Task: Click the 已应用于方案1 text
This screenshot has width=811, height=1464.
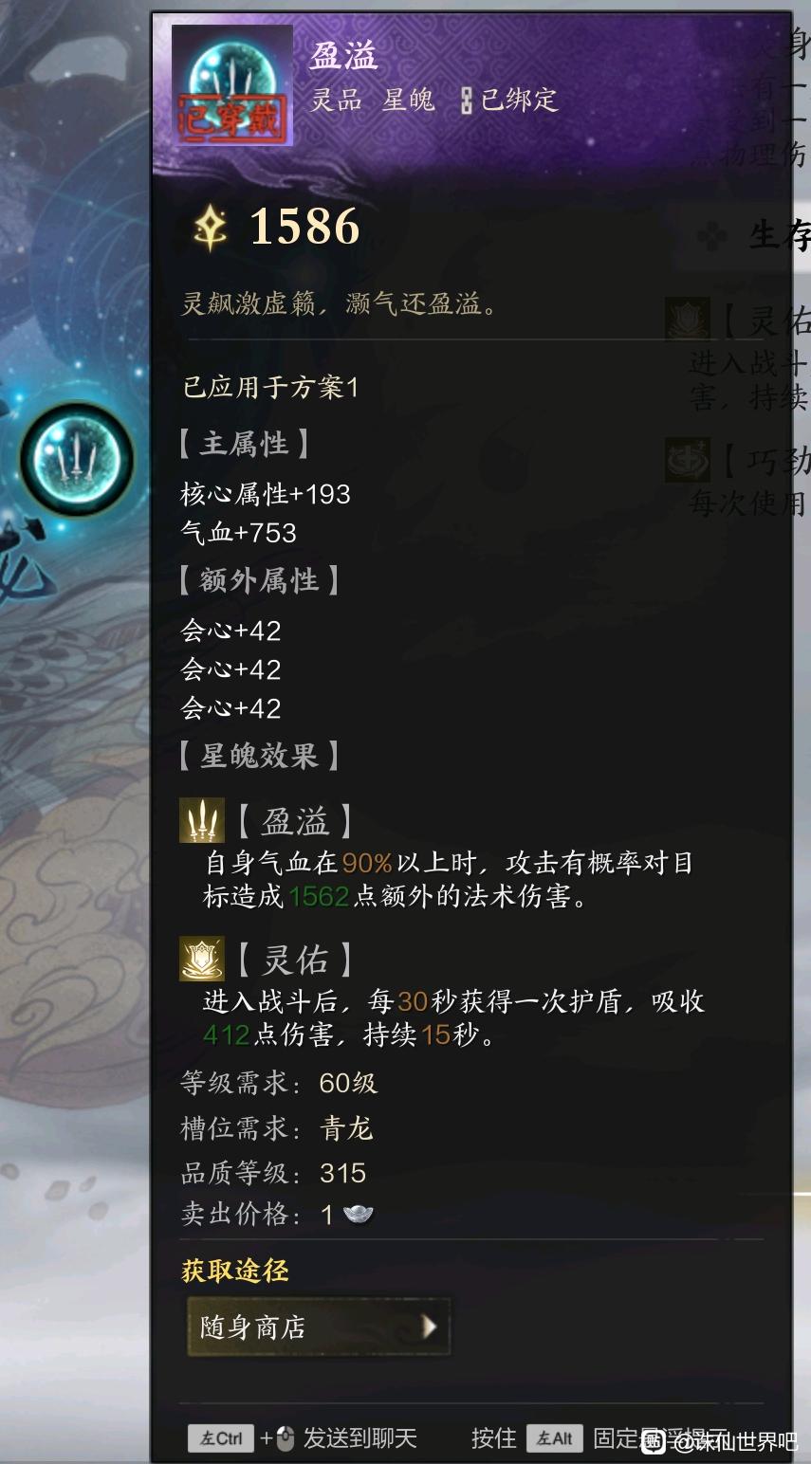Action: (x=270, y=387)
